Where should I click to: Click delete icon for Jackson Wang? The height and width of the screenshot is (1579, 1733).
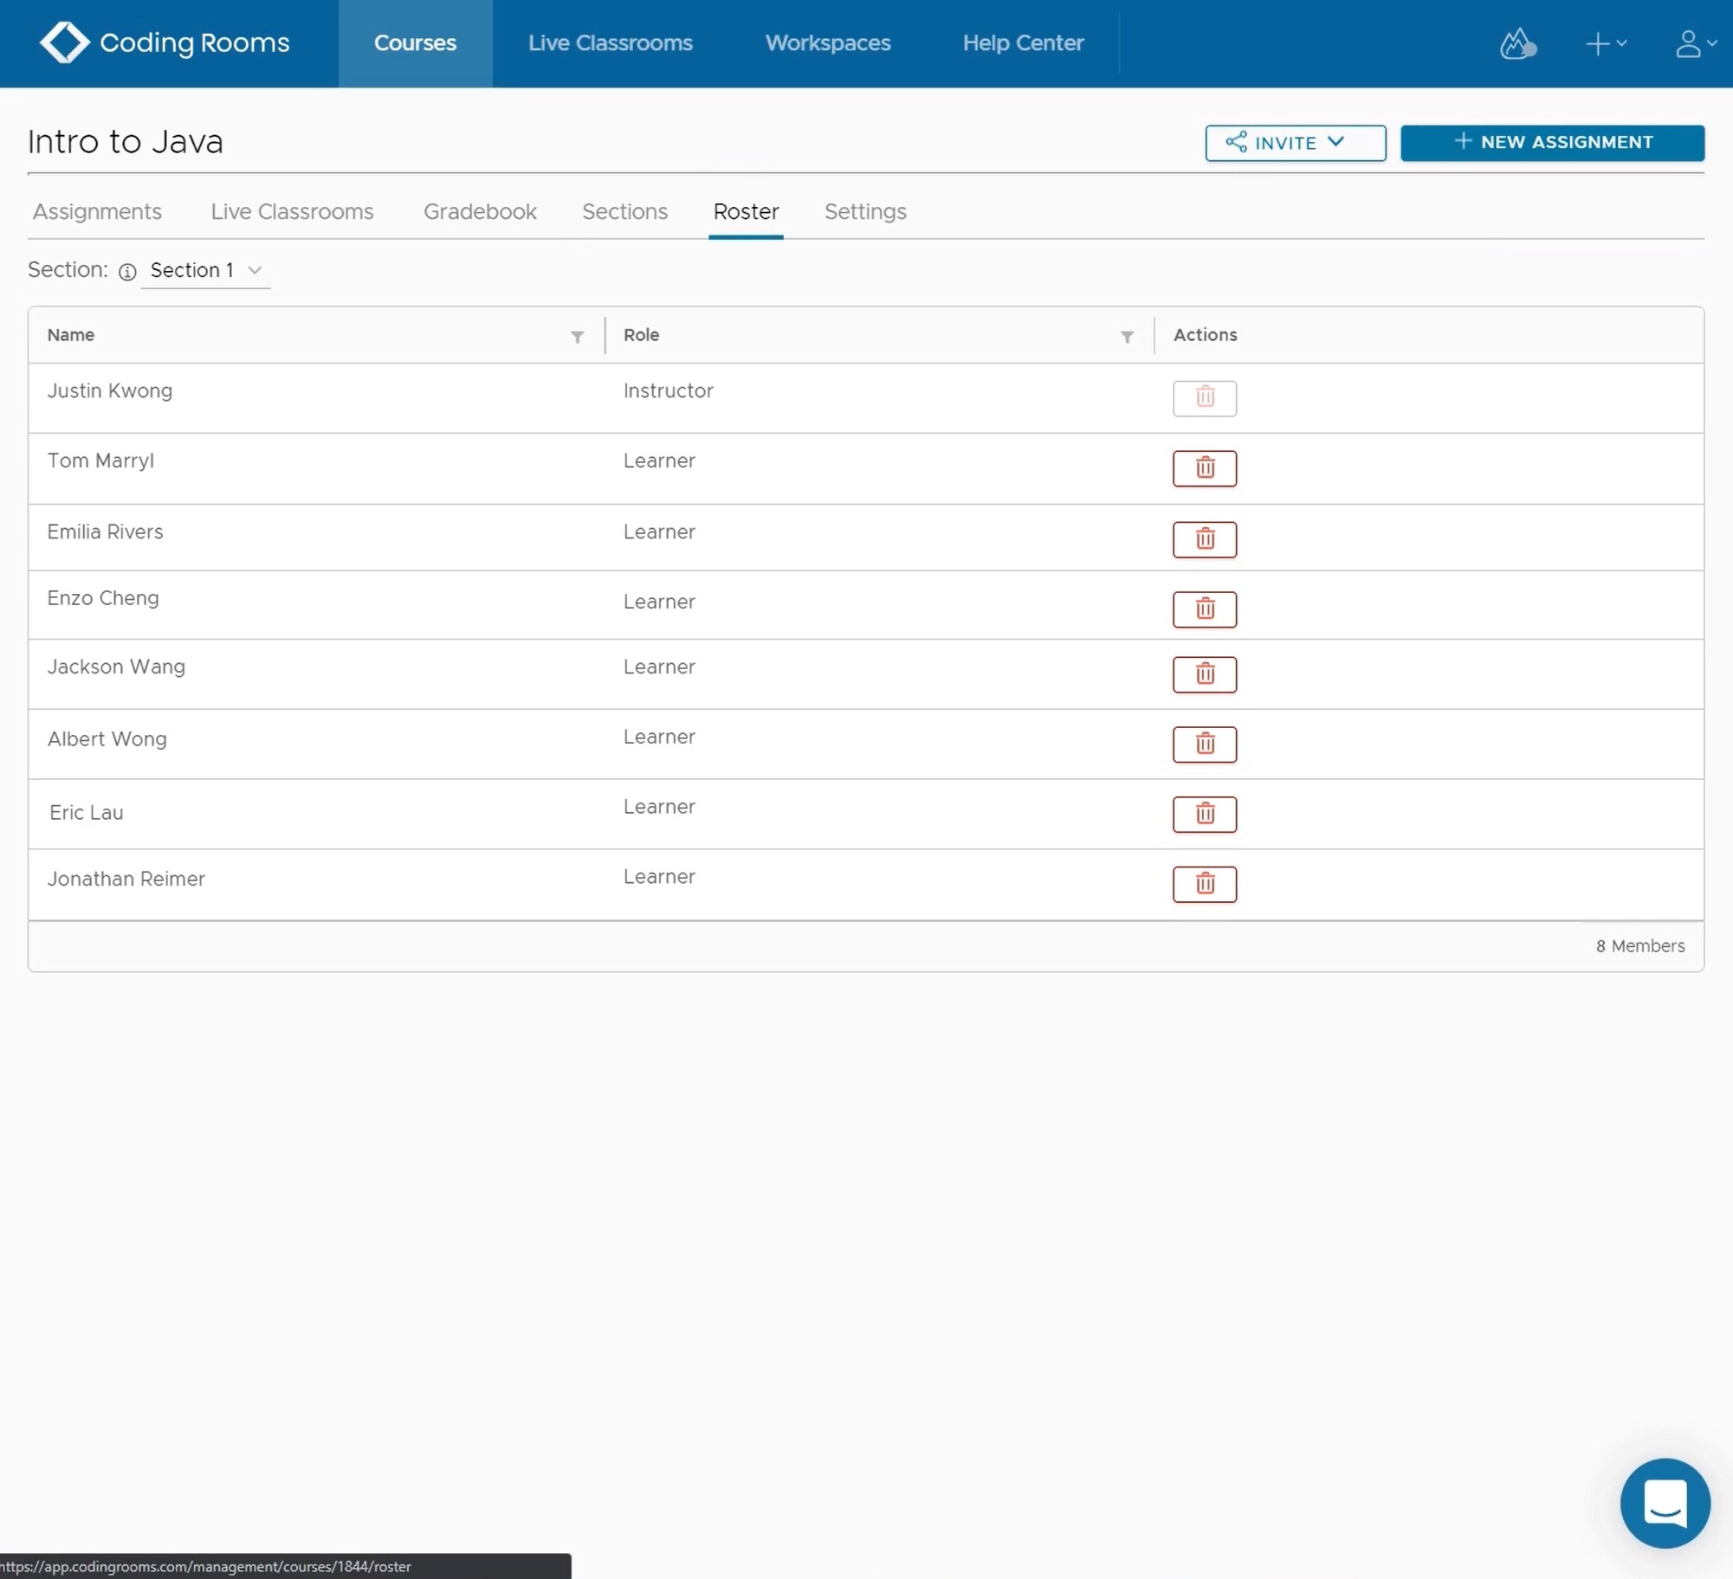tap(1204, 673)
